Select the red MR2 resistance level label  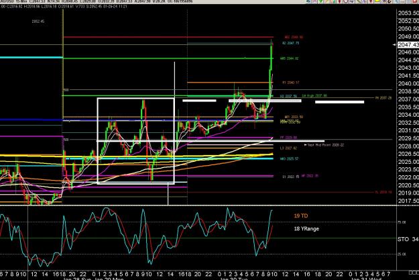click(294, 37)
